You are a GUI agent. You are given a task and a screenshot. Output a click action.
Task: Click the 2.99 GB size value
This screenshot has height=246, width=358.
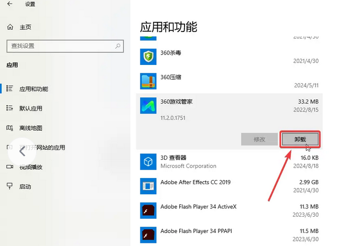point(309,182)
